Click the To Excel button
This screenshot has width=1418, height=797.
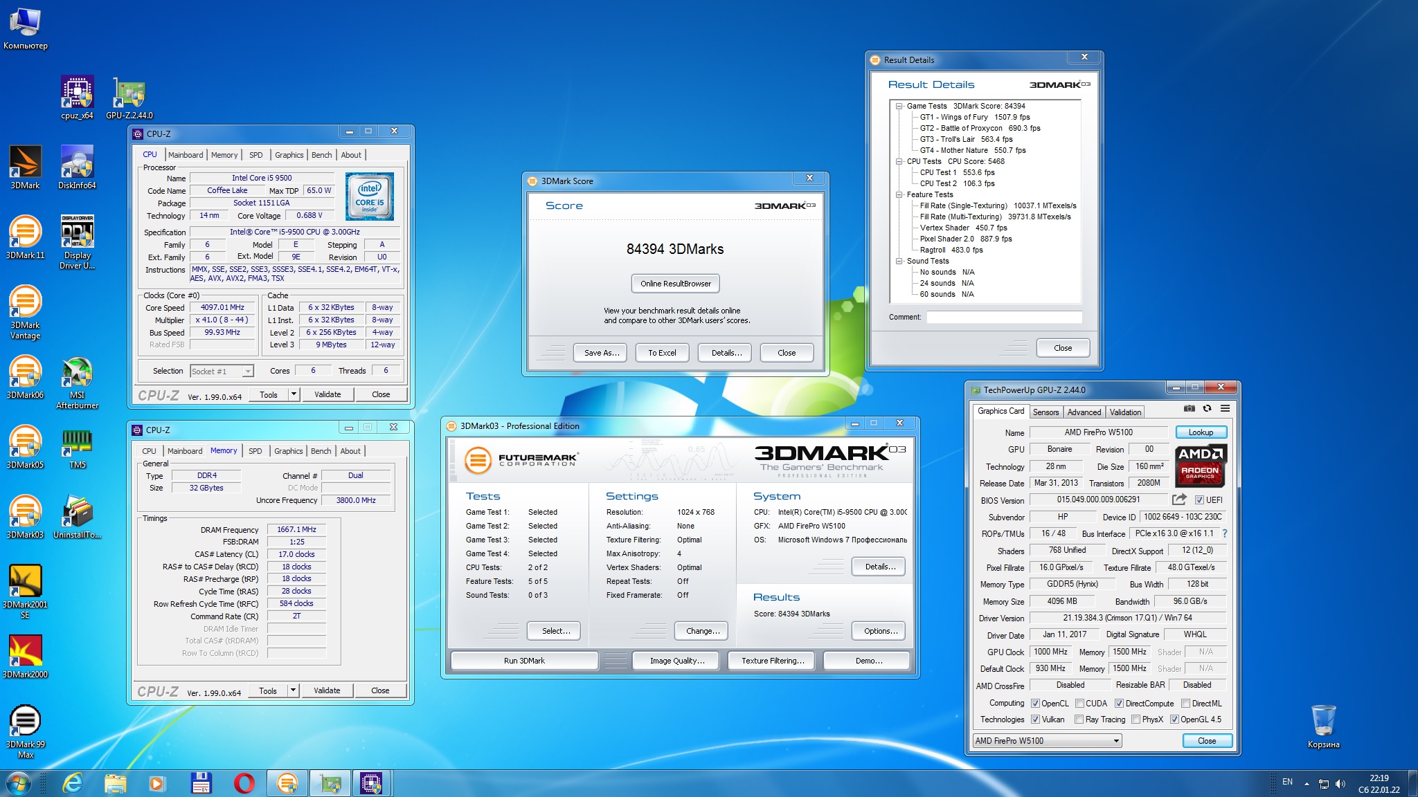(x=662, y=353)
